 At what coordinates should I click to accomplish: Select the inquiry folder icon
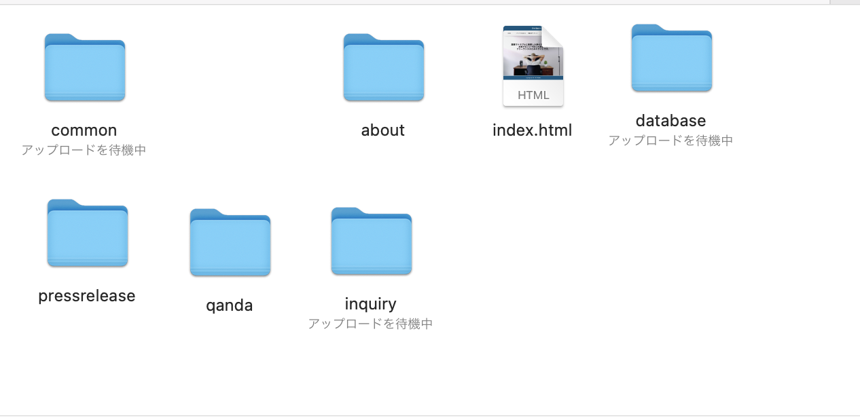point(372,242)
